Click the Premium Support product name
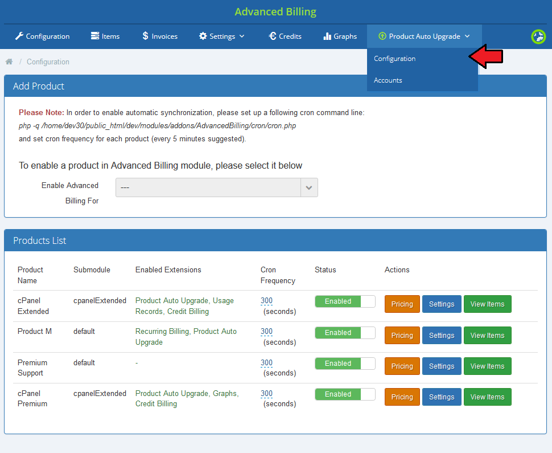The width and height of the screenshot is (552, 453). pyautogui.click(x=32, y=368)
